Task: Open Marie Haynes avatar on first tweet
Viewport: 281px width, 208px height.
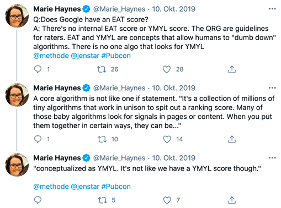Action: [17, 16]
